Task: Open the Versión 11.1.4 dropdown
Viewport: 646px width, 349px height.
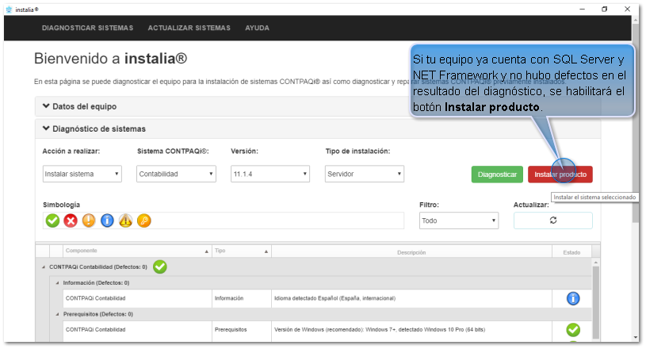Action: [x=269, y=174]
